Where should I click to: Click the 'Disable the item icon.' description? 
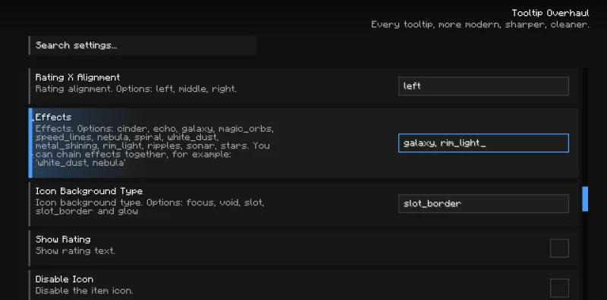coord(84,291)
